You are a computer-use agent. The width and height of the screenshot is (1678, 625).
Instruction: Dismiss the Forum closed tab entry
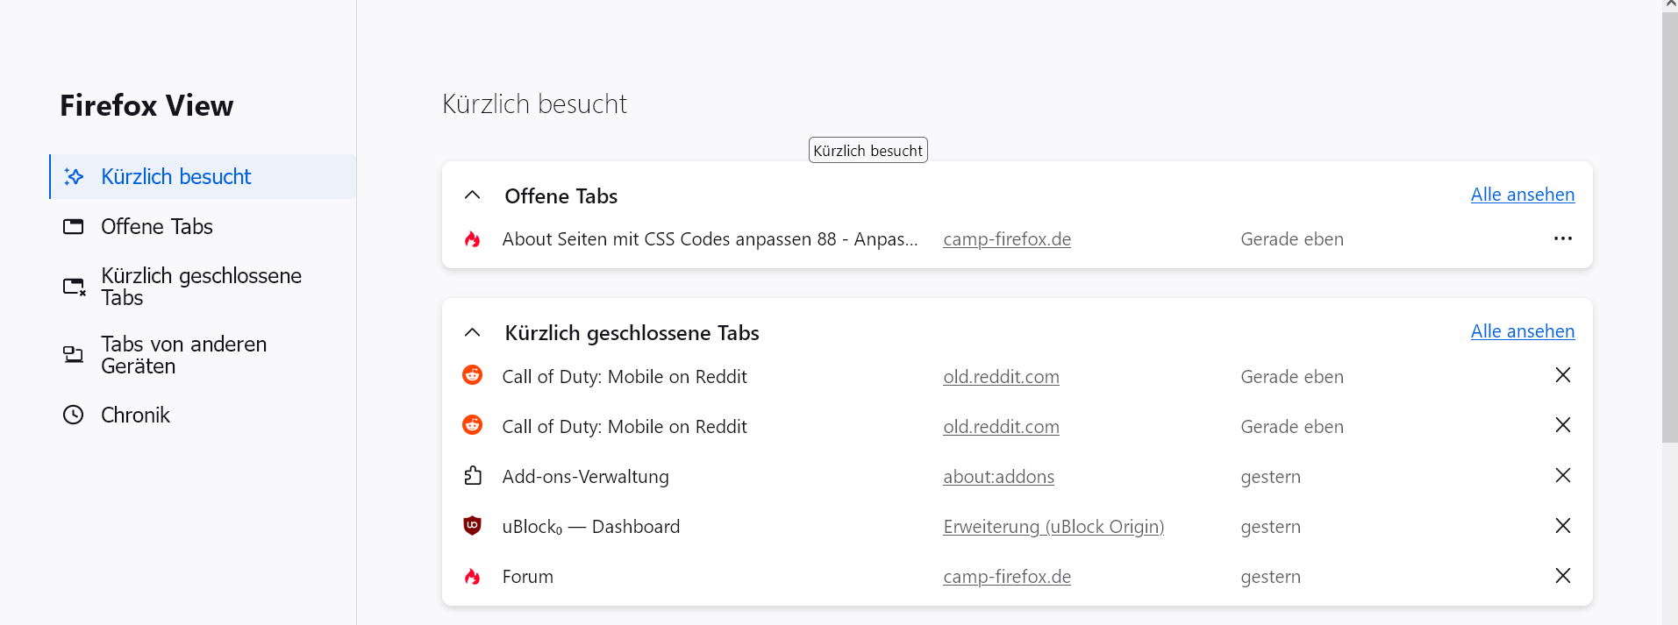click(1562, 576)
